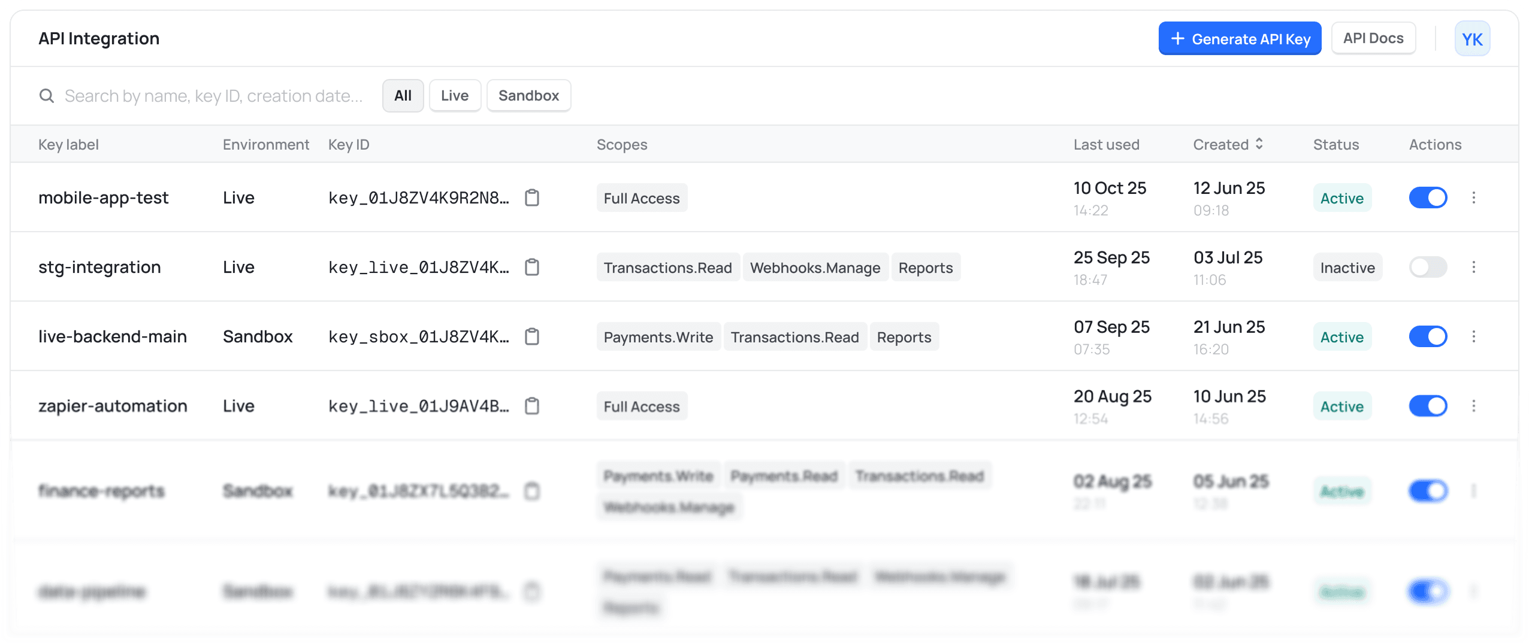Enable the stg-integration key toggle
This screenshot has height=644, width=1529.
click(1428, 267)
